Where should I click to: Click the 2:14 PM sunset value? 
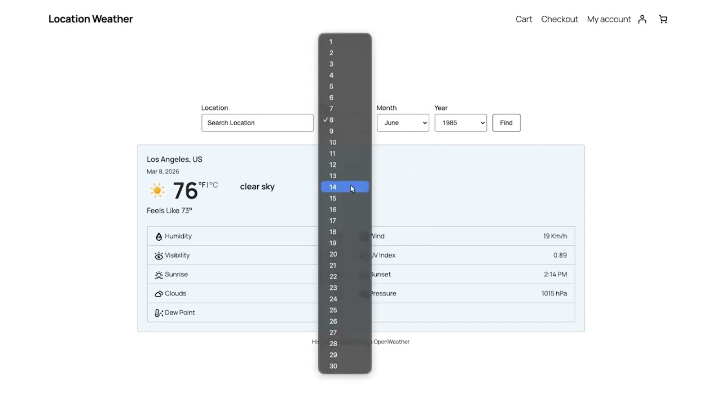click(x=556, y=275)
